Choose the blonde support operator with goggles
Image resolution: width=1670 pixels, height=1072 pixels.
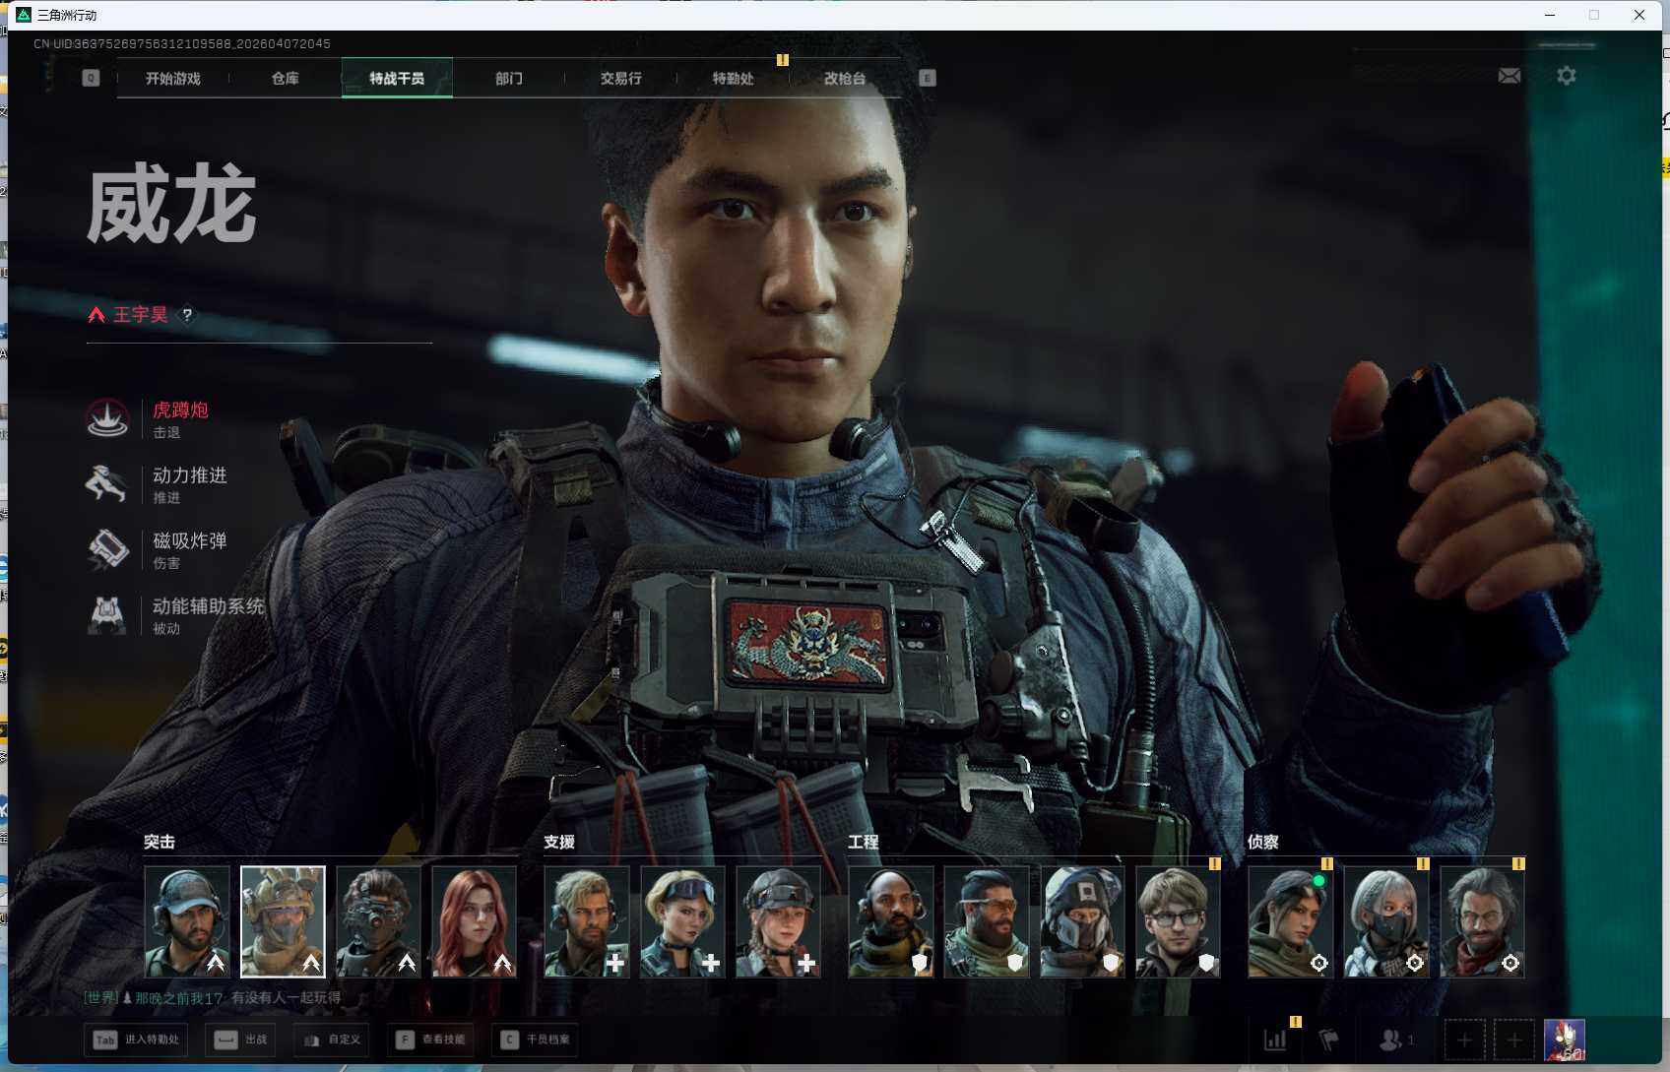tap(682, 921)
